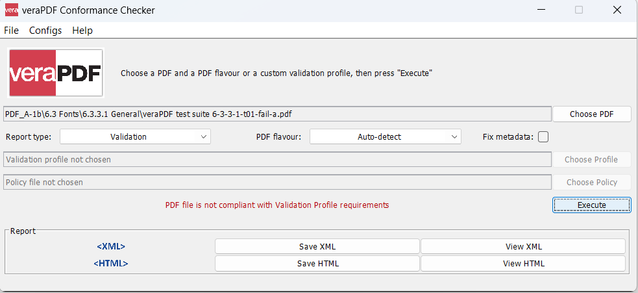This screenshot has height=293, width=638.
Task: Click the Fix metadata label
Action: tap(508, 137)
